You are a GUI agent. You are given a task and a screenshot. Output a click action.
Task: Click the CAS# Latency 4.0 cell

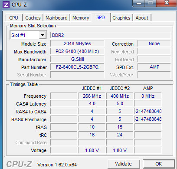point(92,104)
